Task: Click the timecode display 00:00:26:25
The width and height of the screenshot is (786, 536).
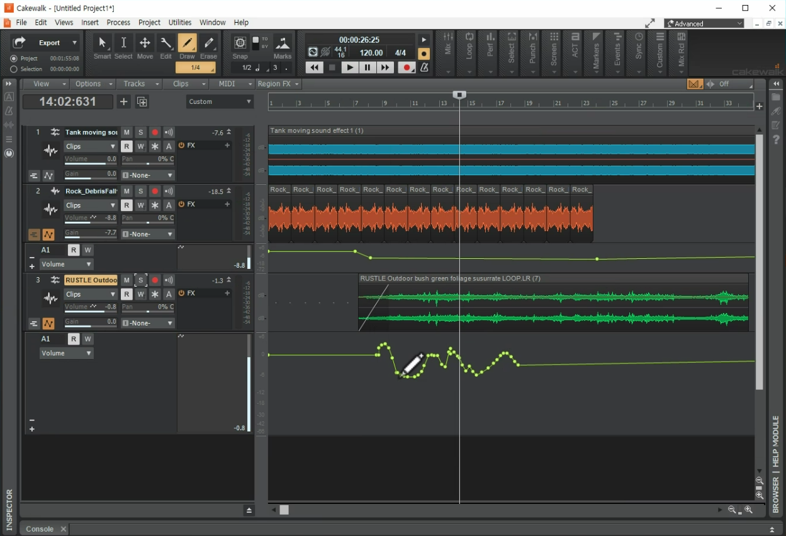Action: pyautogui.click(x=359, y=40)
